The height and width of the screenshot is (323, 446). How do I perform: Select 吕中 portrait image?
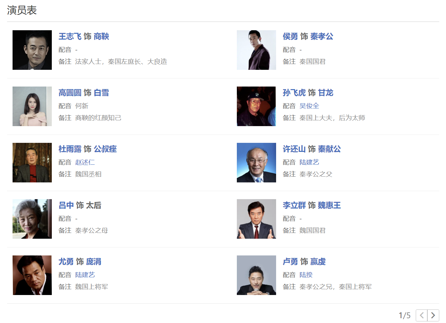pyautogui.click(x=32, y=219)
